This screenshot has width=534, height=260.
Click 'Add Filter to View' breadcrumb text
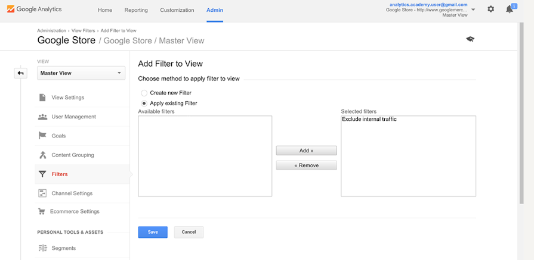[x=119, y=30]
